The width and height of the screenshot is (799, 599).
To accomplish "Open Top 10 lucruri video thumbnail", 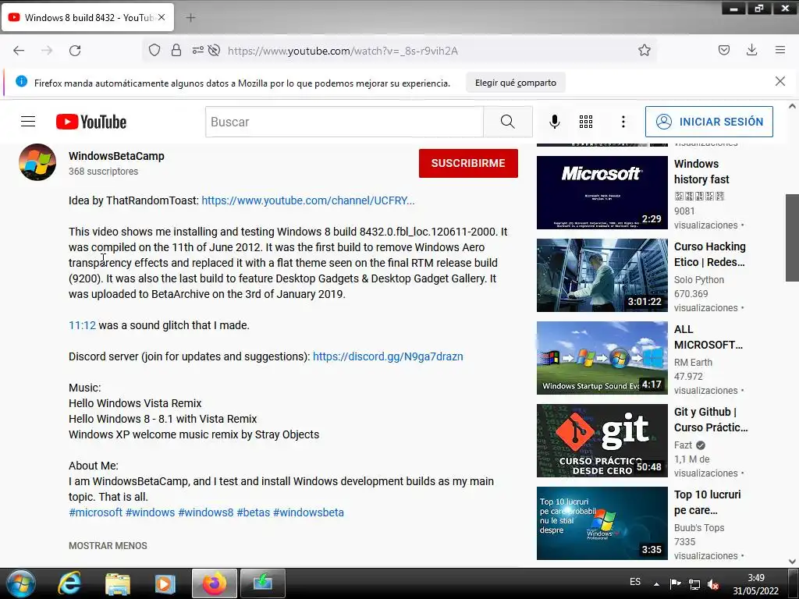I will pyautogui.click(x=602, y=523).
